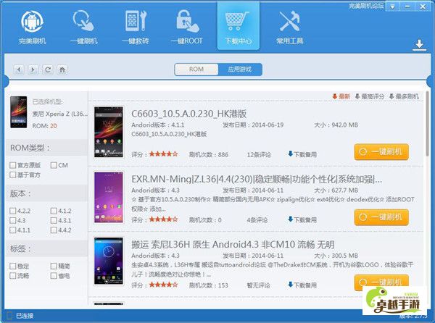Go back with the left arrow button

click(x=19, y=70)
